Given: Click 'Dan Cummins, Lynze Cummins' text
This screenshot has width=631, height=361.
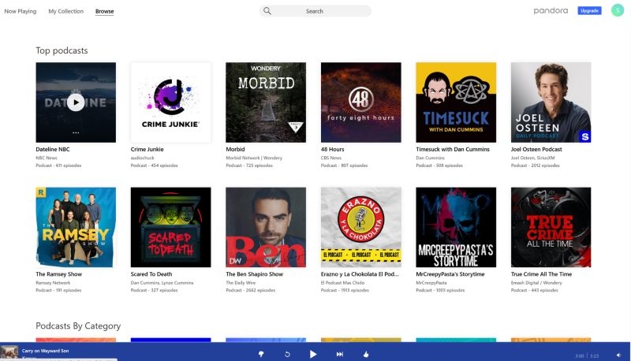Looking at the screenshot, I should point(162,283).
